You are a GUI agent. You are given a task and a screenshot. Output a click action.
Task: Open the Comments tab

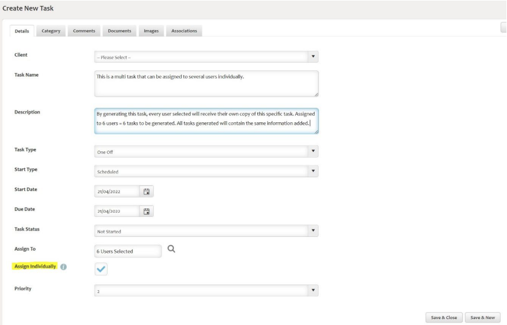coord(84,31)
